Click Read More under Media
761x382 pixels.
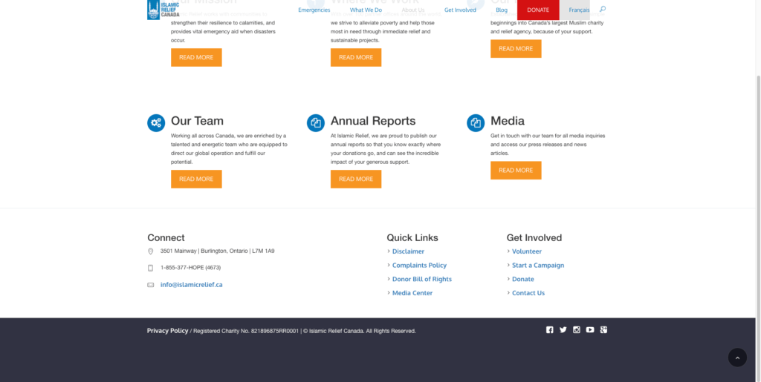point(516,171)
